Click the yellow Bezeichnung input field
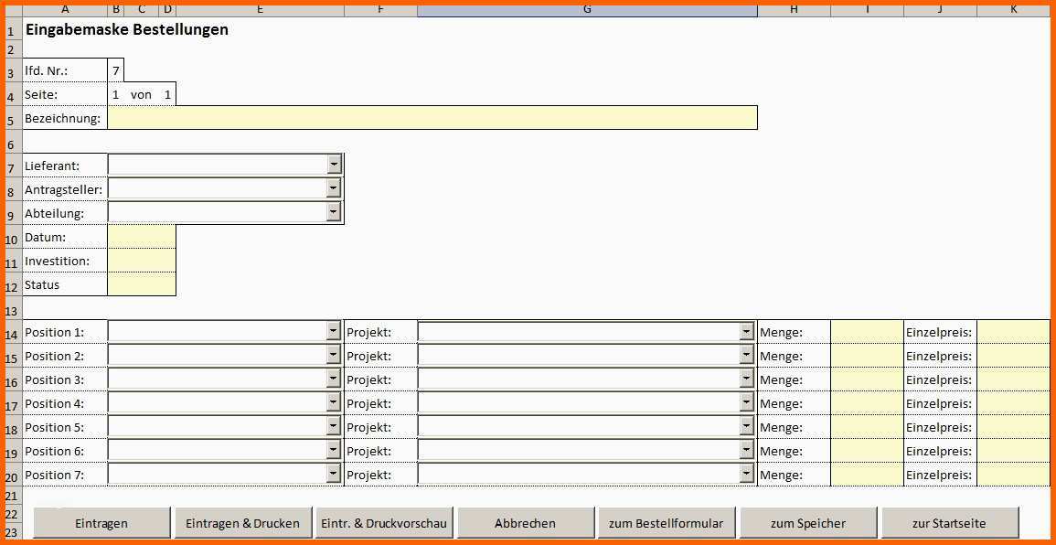The image size is (1056, 545). (x=432, y=117)
